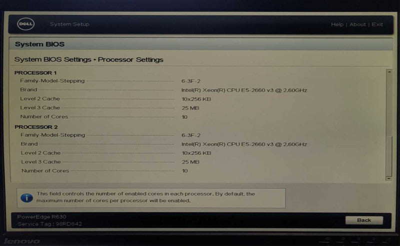Click Processor 2 25 MB value
Image resolution: width=400 pixels, height=246 pixels.
tap(190, 162)
